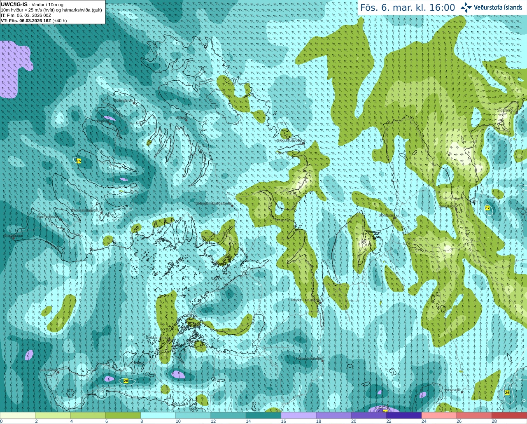Click the gust marker 26 near Gufuskálar
Screen dimensions: 527x424
[126, 381]
